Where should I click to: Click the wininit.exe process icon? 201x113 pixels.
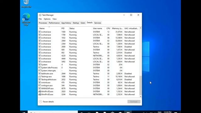point(40,83)
